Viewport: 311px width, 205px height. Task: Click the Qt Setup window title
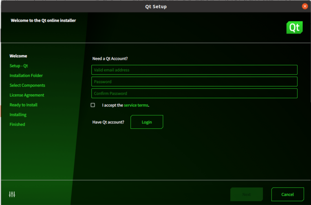[156, 7]
